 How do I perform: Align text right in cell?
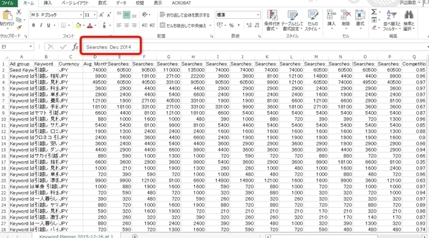click(134, 25)
